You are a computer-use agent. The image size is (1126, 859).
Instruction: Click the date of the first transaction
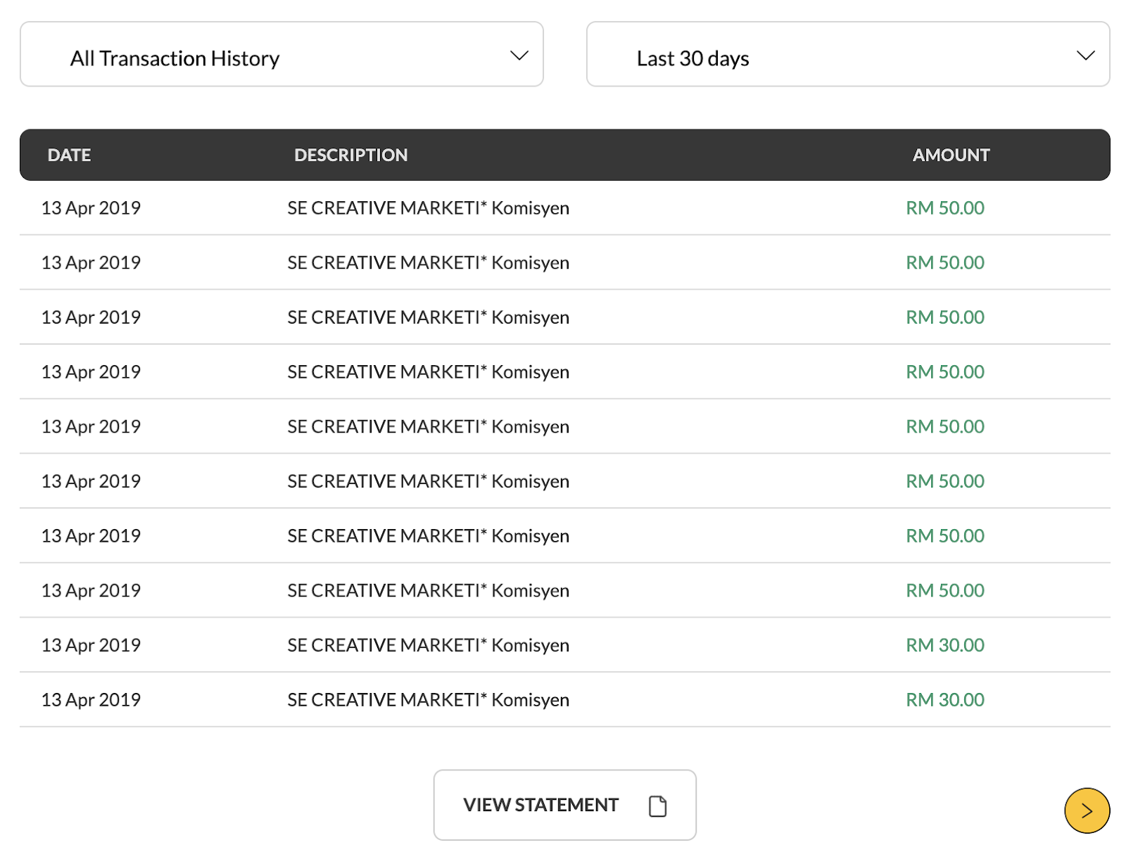(91, 208)
